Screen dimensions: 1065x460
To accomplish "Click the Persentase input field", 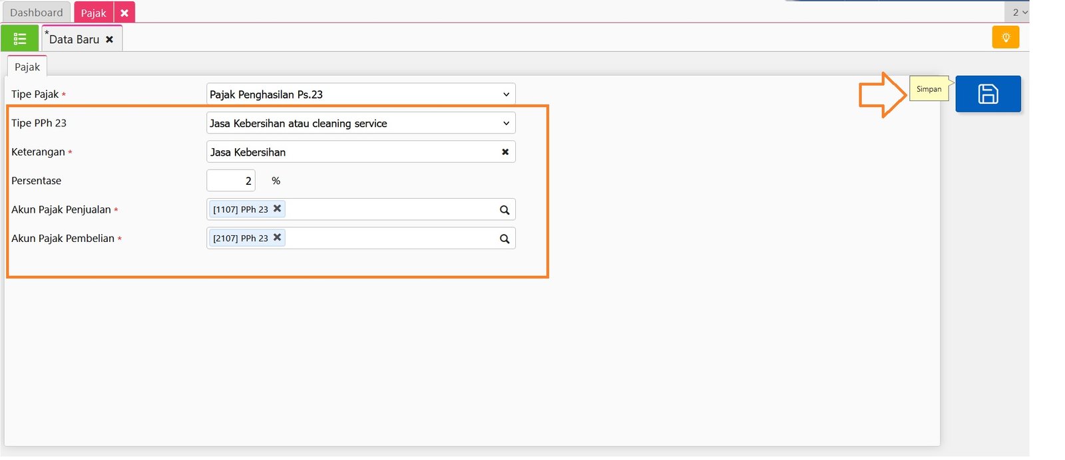I will pos(231,181).
